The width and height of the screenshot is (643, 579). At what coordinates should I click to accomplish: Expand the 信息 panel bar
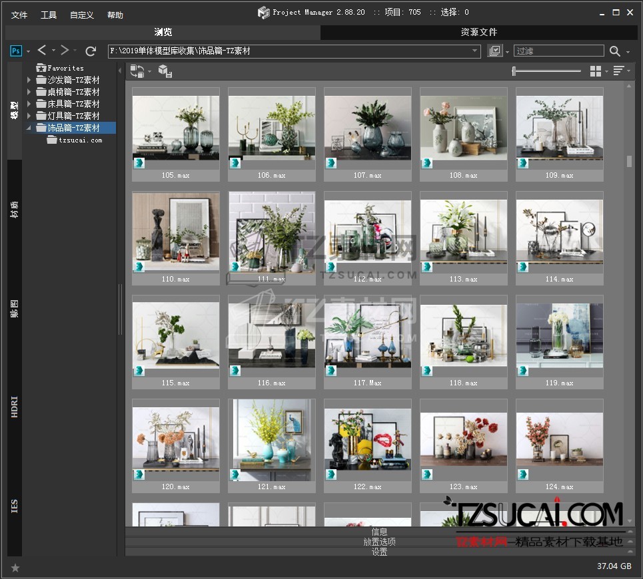[379, 532]
